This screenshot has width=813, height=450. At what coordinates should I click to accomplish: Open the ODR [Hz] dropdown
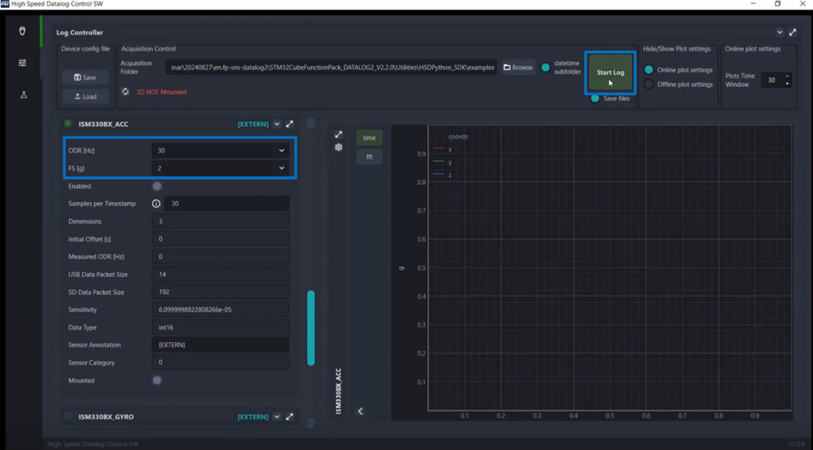click(x=219, y=150)
